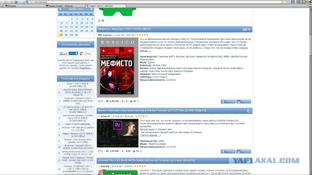This screenshot has height=175, width=312.
Task: Pick day 15 in the November 2017 calendar
Action: click(x=71, y=27)
